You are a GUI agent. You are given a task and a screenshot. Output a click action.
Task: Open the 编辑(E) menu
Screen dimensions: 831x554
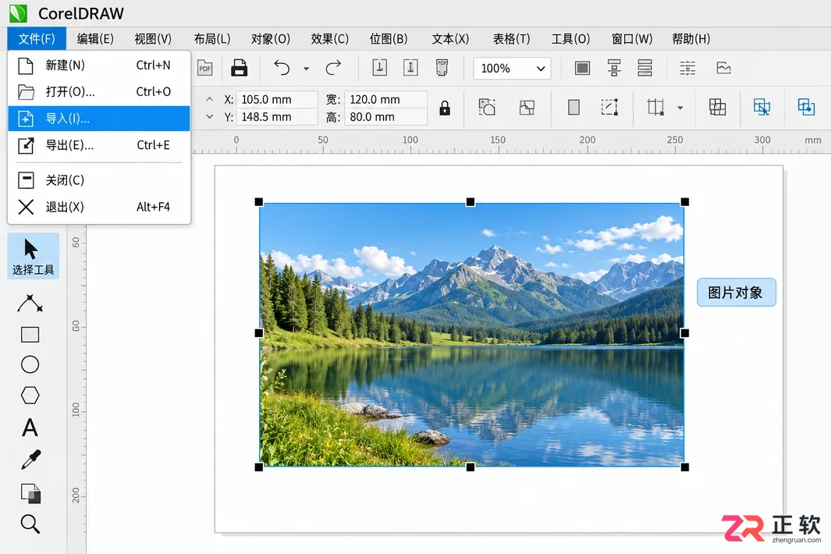pos(95,39)
